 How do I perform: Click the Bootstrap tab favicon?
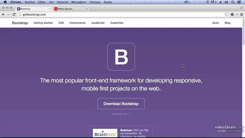[x=18, y=9]
